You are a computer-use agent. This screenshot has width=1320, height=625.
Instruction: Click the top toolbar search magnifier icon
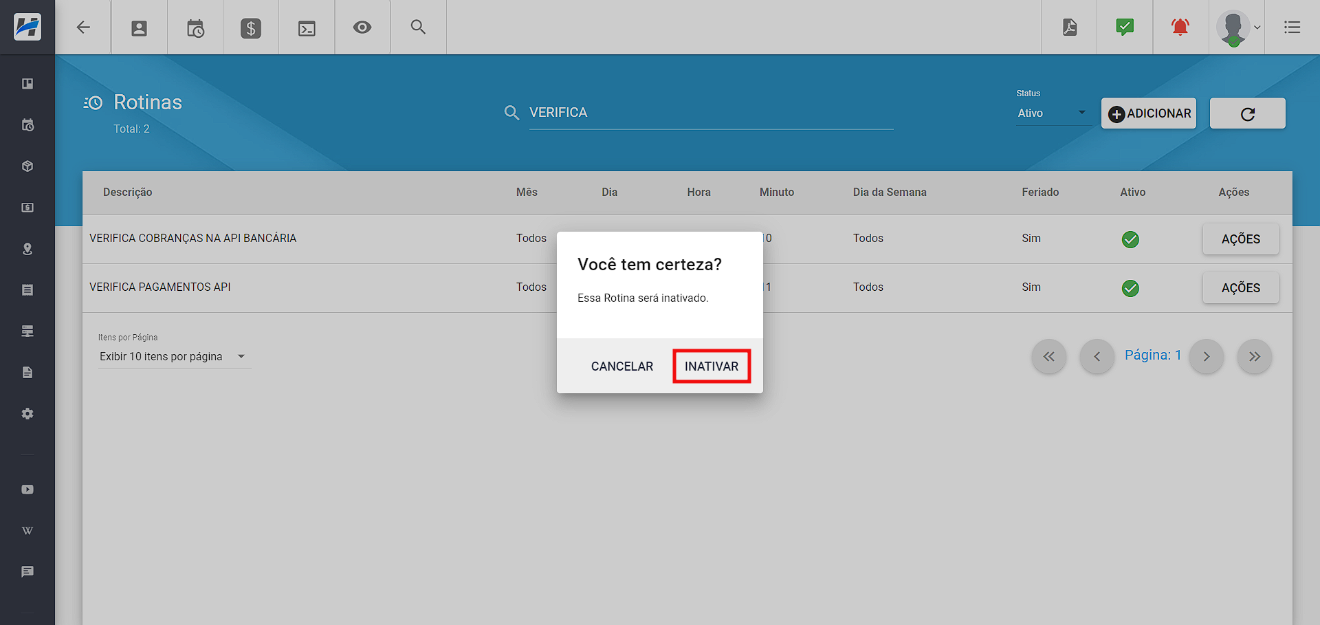pyautogui.click(x=418, y=27)
